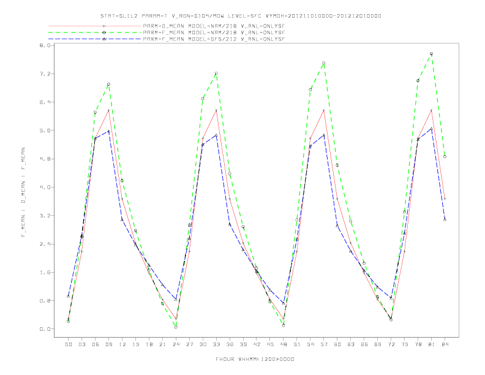This screenshot has height=375, width=485.
Task: Click forecast hour 45 on the x-axis
Action: pyautogui.click(x=270, y=344)
